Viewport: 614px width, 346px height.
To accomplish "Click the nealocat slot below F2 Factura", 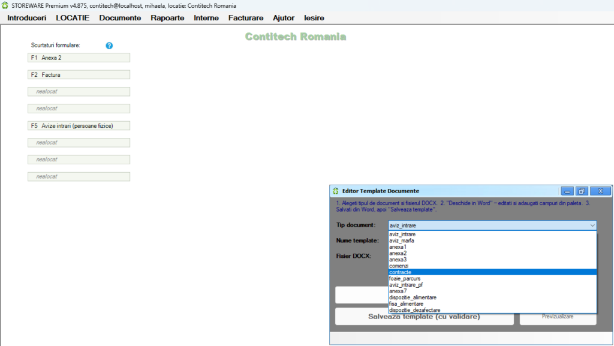I will coord(79,92).
